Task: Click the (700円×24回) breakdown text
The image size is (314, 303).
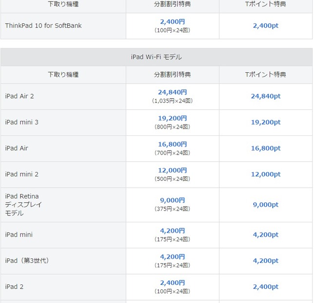Action: coord(173,153)
